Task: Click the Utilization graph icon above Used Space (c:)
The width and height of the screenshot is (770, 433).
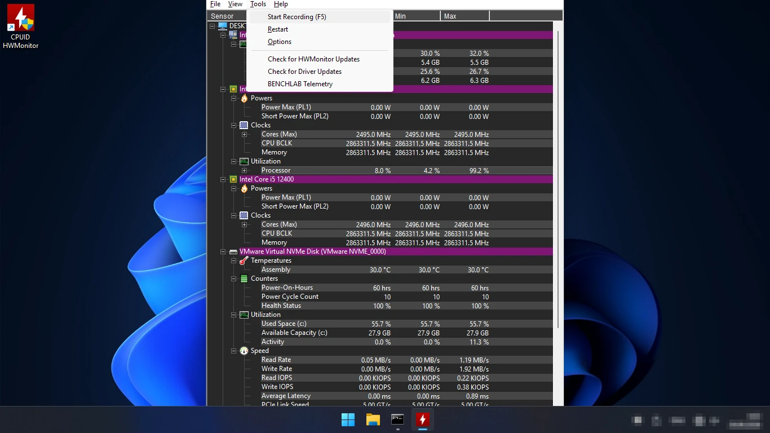Action: pos(244,315)
